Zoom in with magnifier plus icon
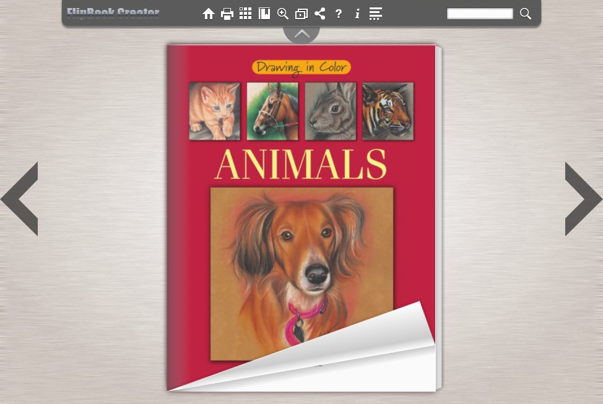603x404 pixels. [283, 14]
